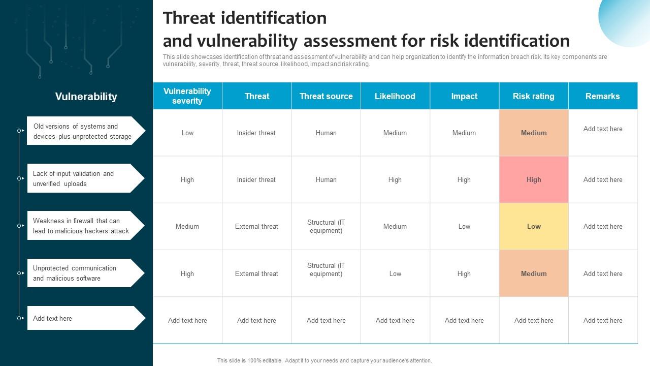Click the Threat source column header
Image resolution: width=650 pixels, height=366 pixels.
pos(326,96)
